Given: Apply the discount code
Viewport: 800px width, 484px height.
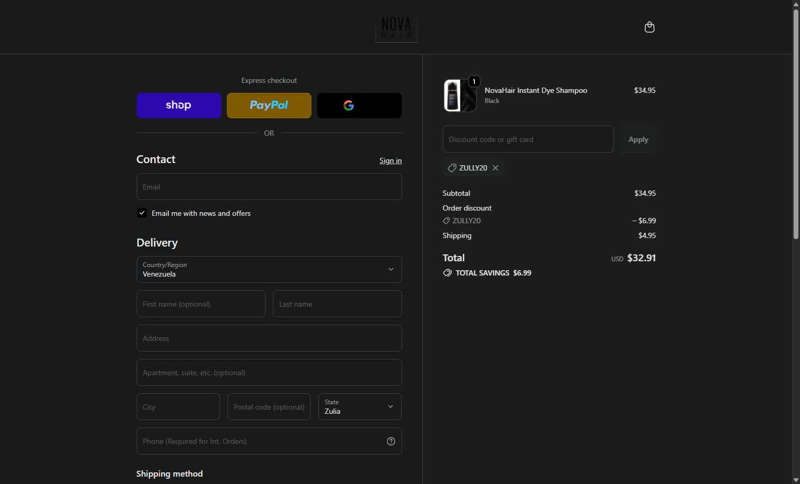Looking at the screenshot, I should click(x=639, y=139).
